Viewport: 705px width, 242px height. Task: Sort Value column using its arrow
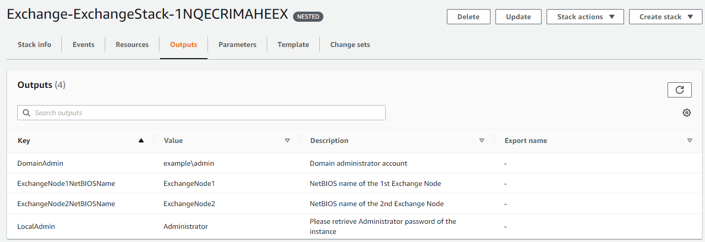(287, 140)
